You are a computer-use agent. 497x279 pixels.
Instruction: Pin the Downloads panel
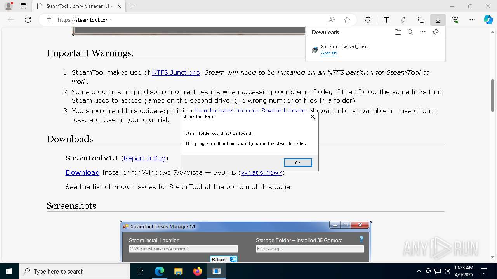435,32
